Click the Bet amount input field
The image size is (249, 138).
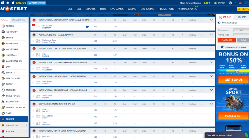click(241, 30)
